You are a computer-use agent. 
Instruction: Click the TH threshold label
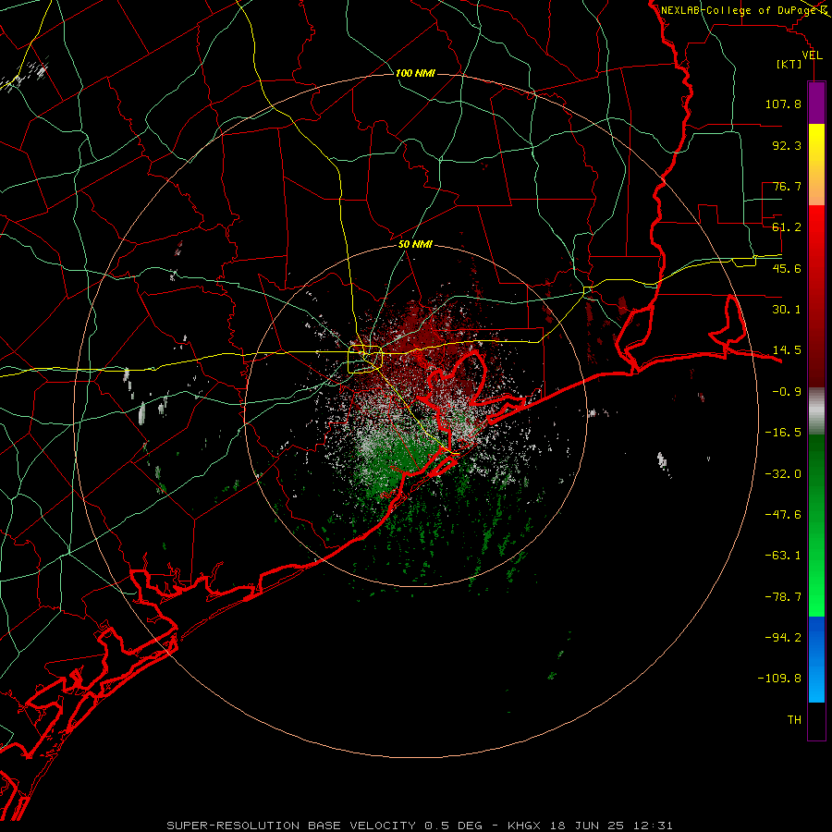pyautogui.click(x=794, y=720)
